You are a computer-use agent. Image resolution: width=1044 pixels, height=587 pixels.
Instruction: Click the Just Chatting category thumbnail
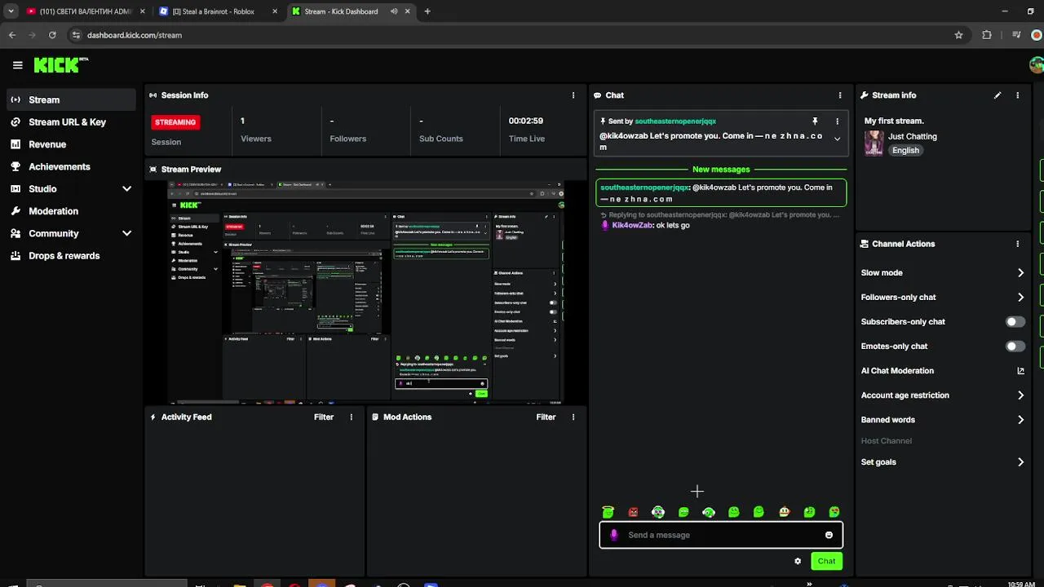[874, 143]
